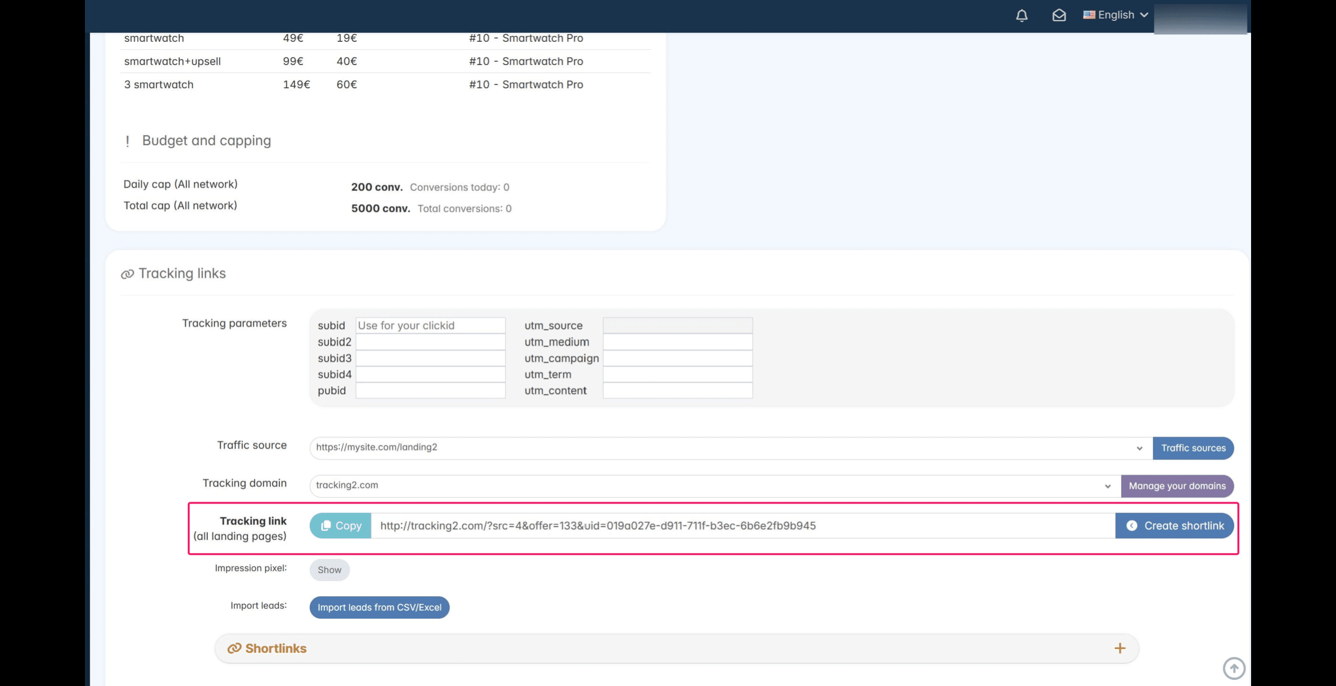Click the Tracking links section heading

point(182,273)
